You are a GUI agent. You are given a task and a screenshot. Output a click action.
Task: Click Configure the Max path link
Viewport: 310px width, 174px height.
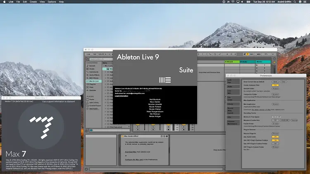[x=134, y=160]
